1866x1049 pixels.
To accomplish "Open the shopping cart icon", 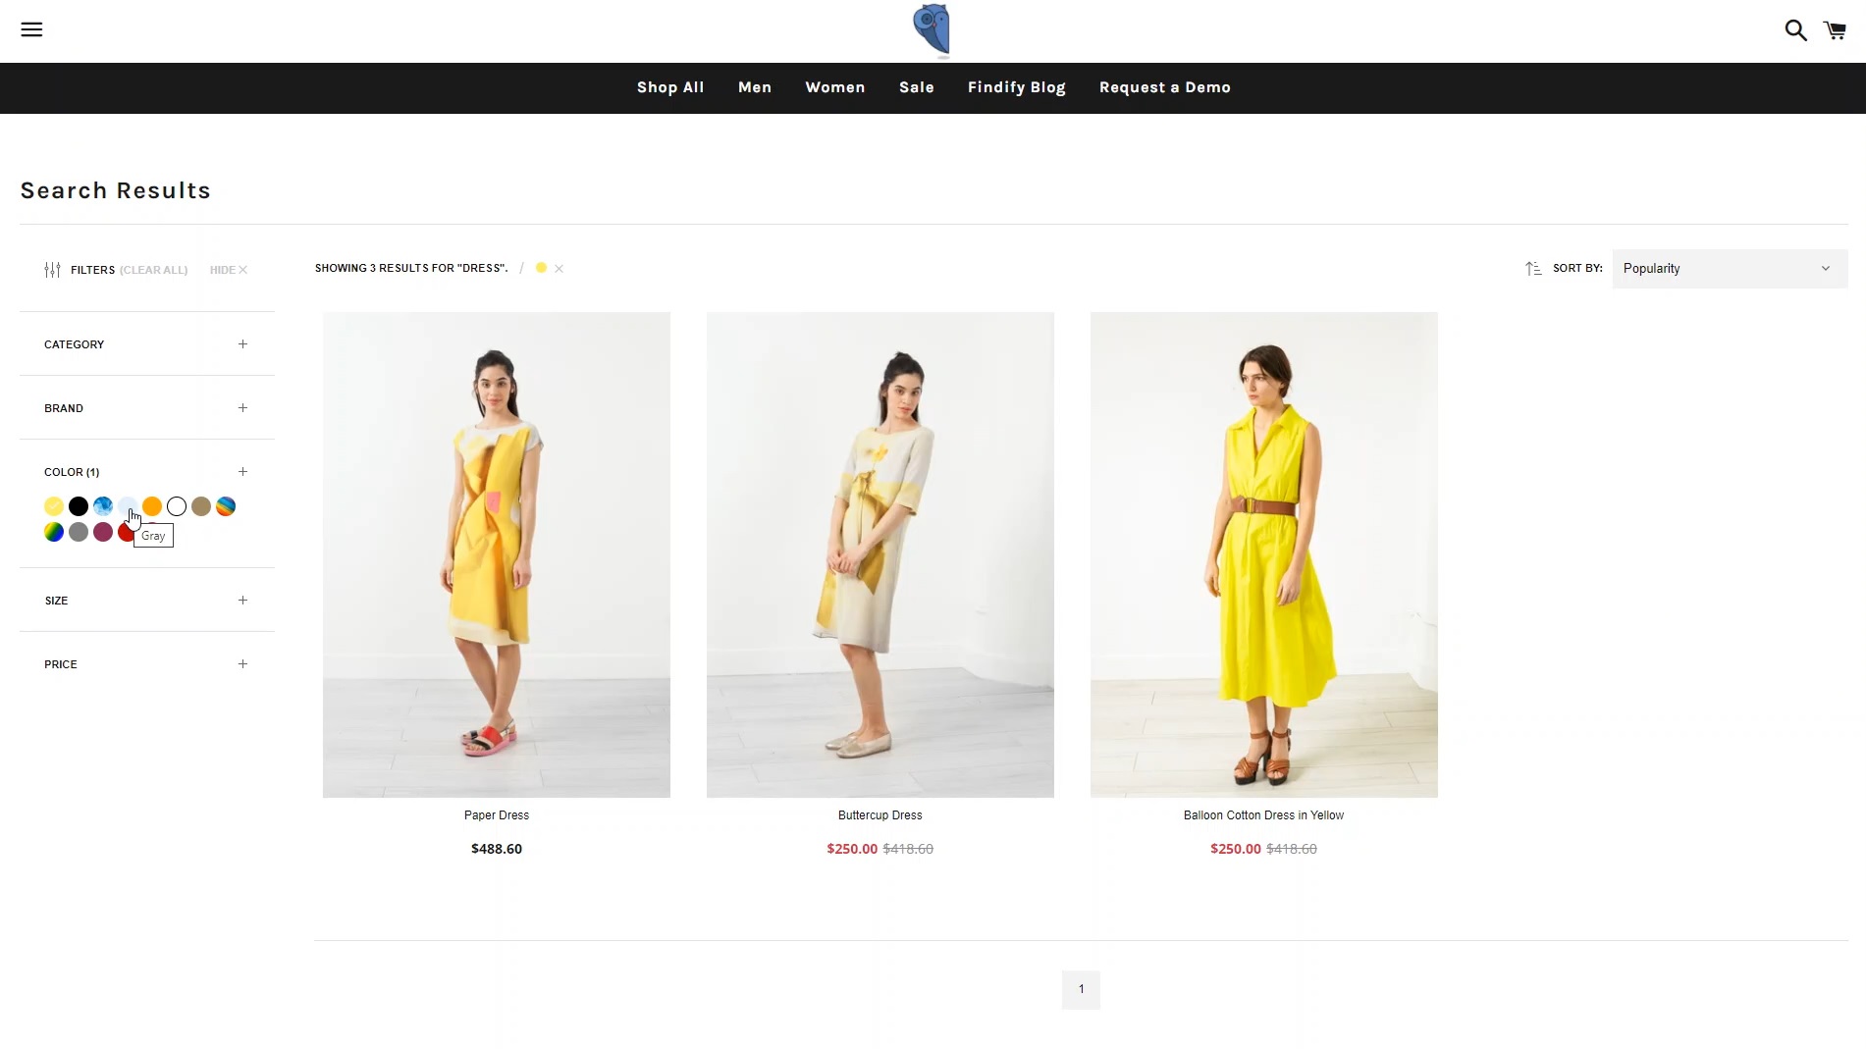I will 1835,30.
